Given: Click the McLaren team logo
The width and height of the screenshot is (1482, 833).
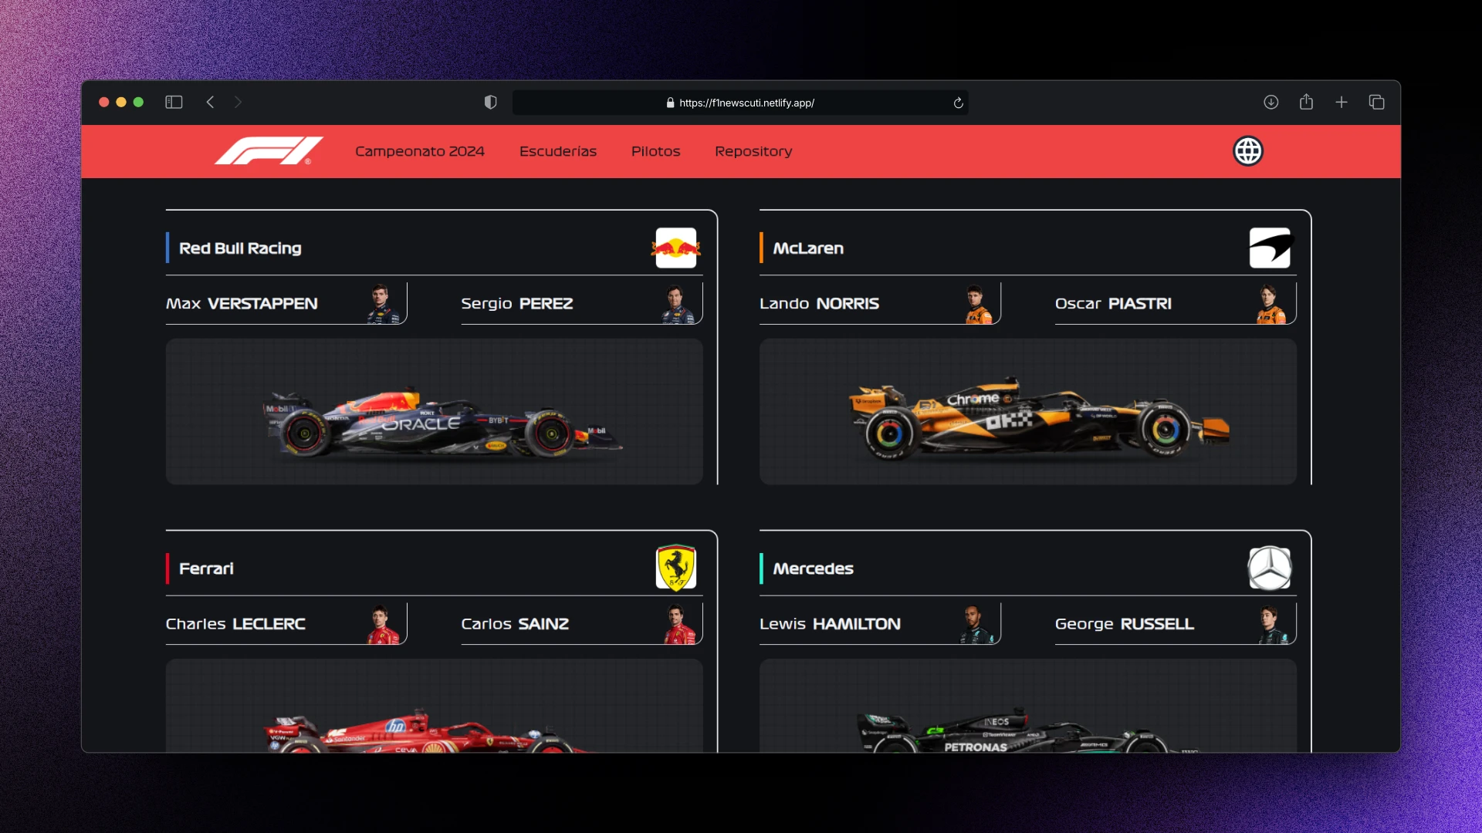Looking at the screenshot, I should pos(1269,248).
